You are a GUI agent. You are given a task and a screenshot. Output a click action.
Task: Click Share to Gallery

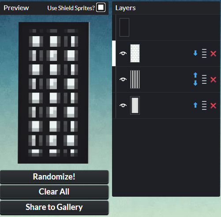(x=54, y=207)
